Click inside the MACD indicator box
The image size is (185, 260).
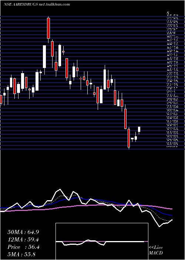tap(102, 241)
